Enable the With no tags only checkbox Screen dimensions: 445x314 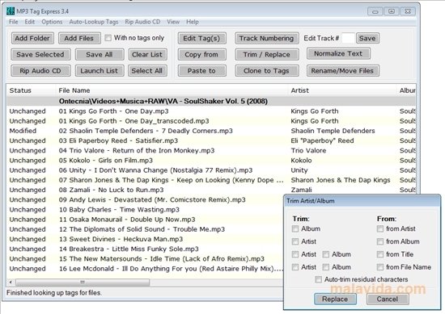[x=108, y=38]
